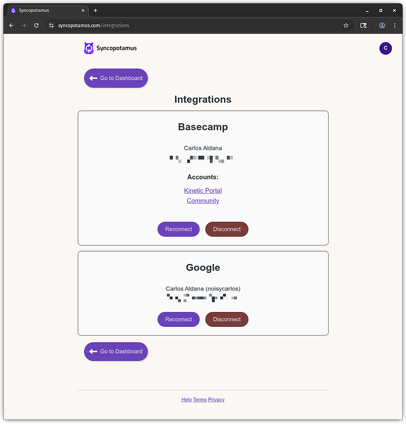The height and width of the screenshot is (424, 406).
Task: Click the top Go to Dashboard button
Action: pyautogui.click(x=116, y=78)
